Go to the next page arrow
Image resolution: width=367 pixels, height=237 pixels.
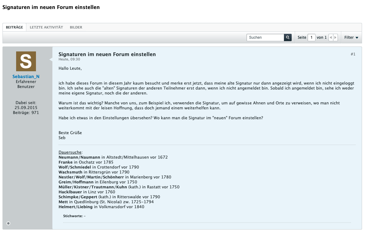[335, 37]
